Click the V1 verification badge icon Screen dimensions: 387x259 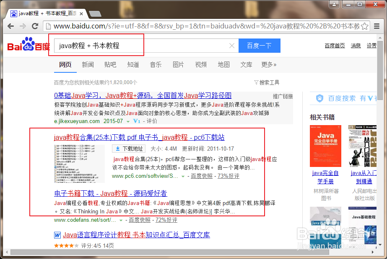(137, 121)
